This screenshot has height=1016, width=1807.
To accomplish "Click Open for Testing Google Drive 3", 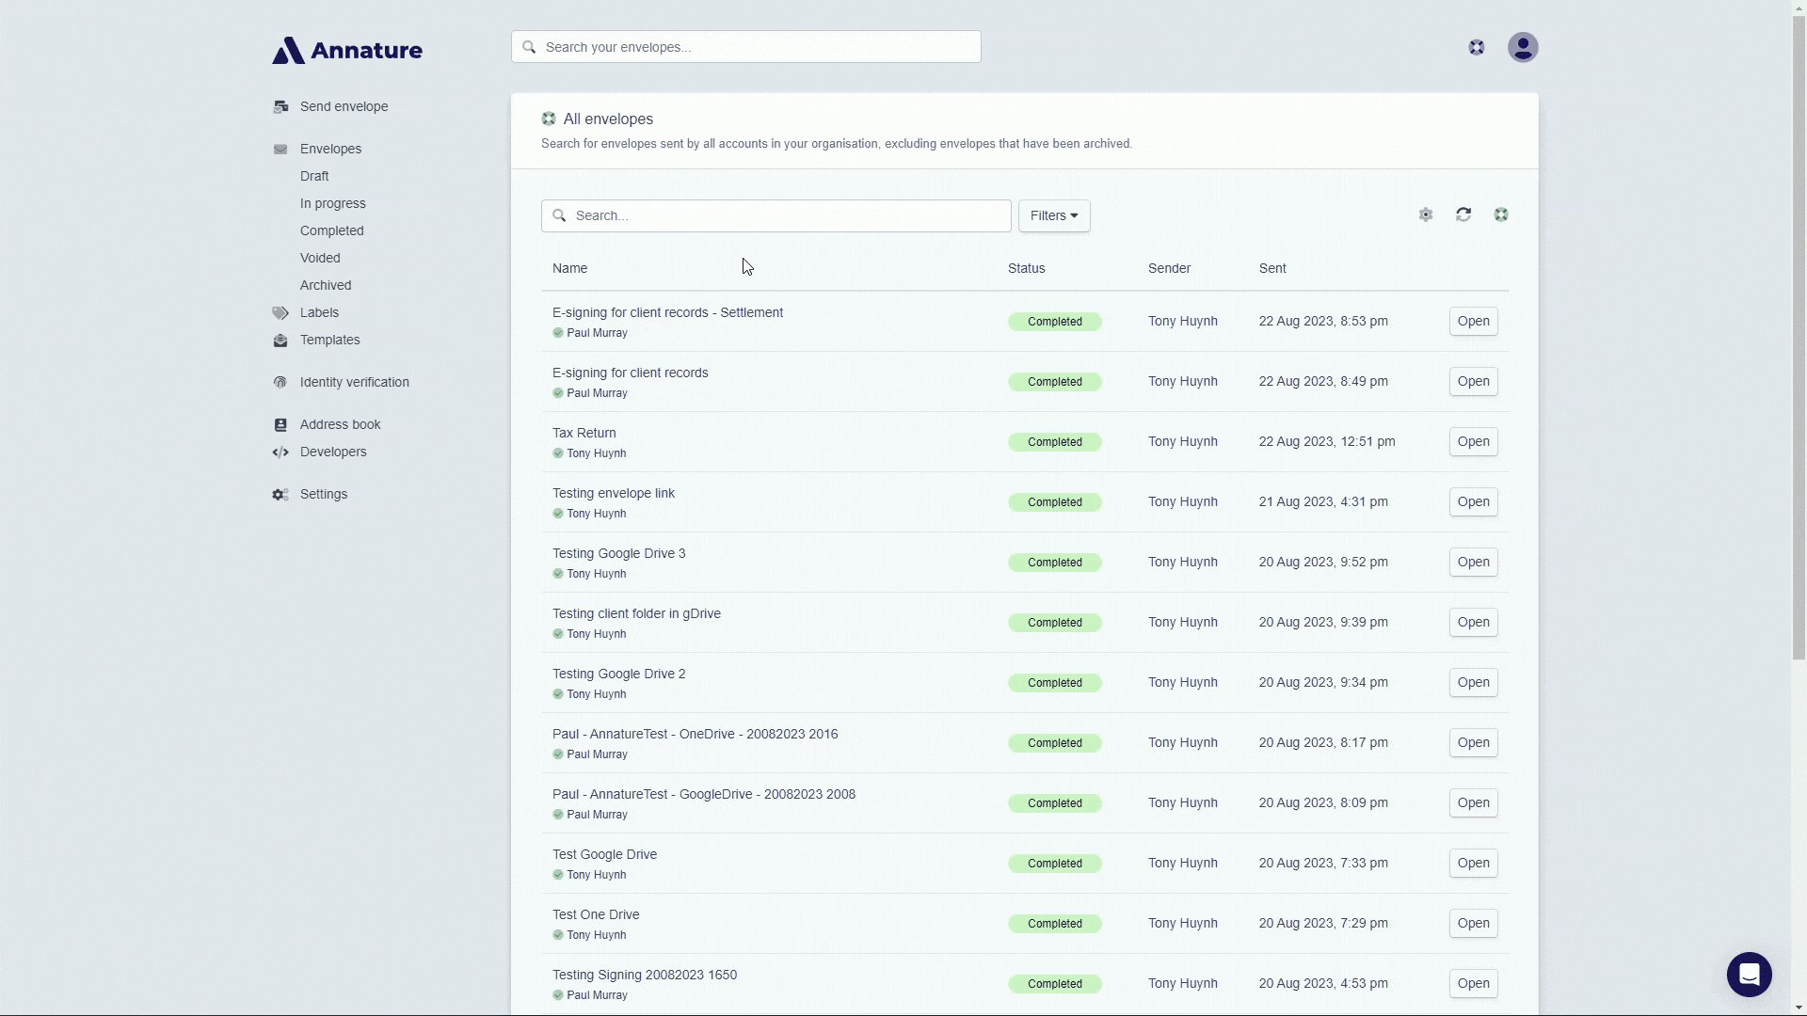I will [1474, 563].
